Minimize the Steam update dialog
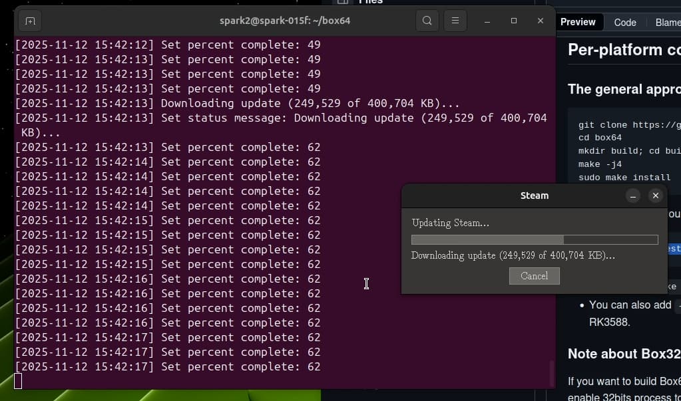 (633, 196)
